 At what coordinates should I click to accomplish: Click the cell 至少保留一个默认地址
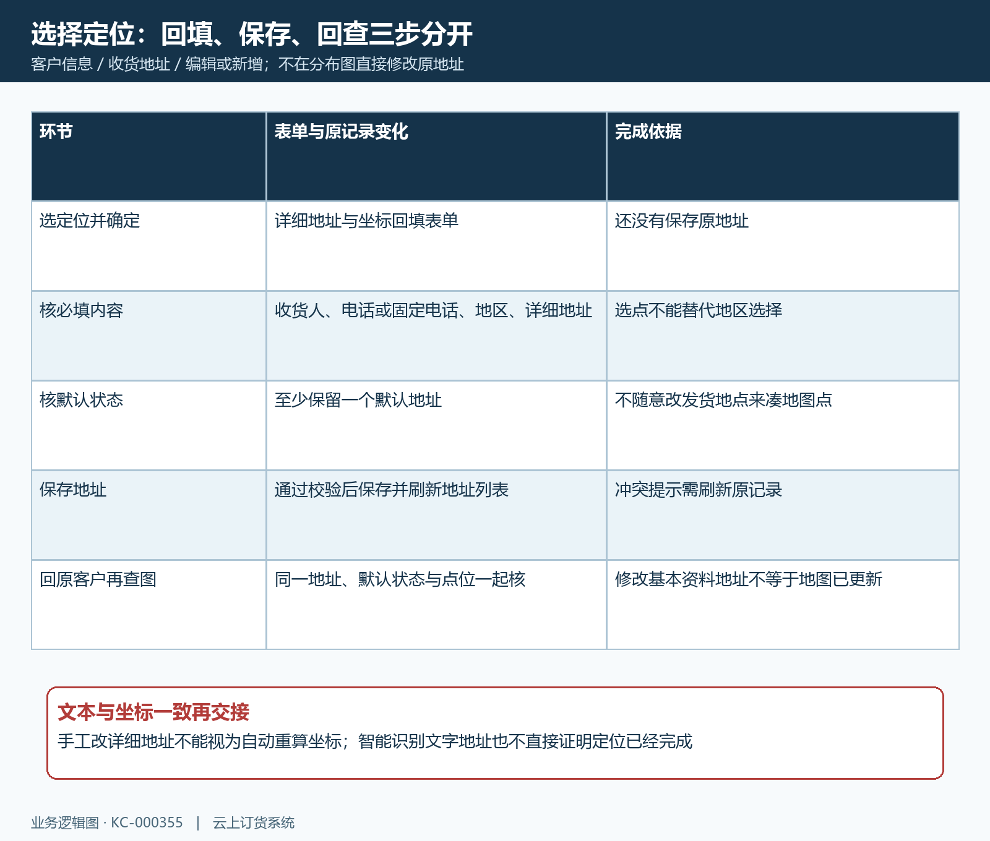click(x=436, y=425)
